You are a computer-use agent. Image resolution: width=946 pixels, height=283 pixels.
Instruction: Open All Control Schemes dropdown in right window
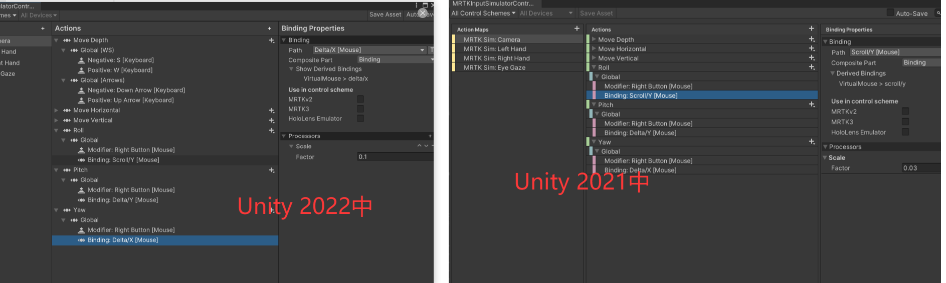(x=483, y=13)
